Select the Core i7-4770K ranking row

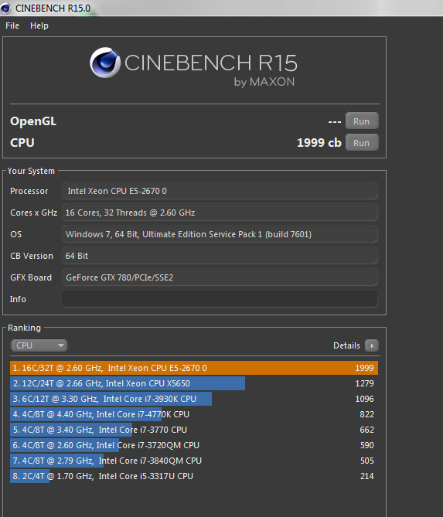tap(194, 414)
